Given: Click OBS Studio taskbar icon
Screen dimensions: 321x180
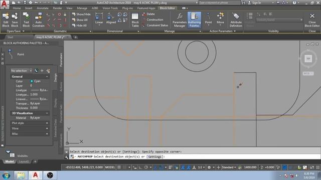Looking at the screenshot, I should [50, 175].
